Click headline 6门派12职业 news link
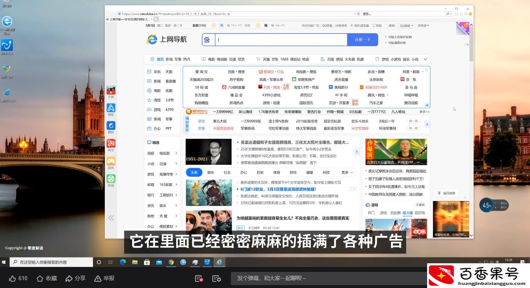 (278, 189)
